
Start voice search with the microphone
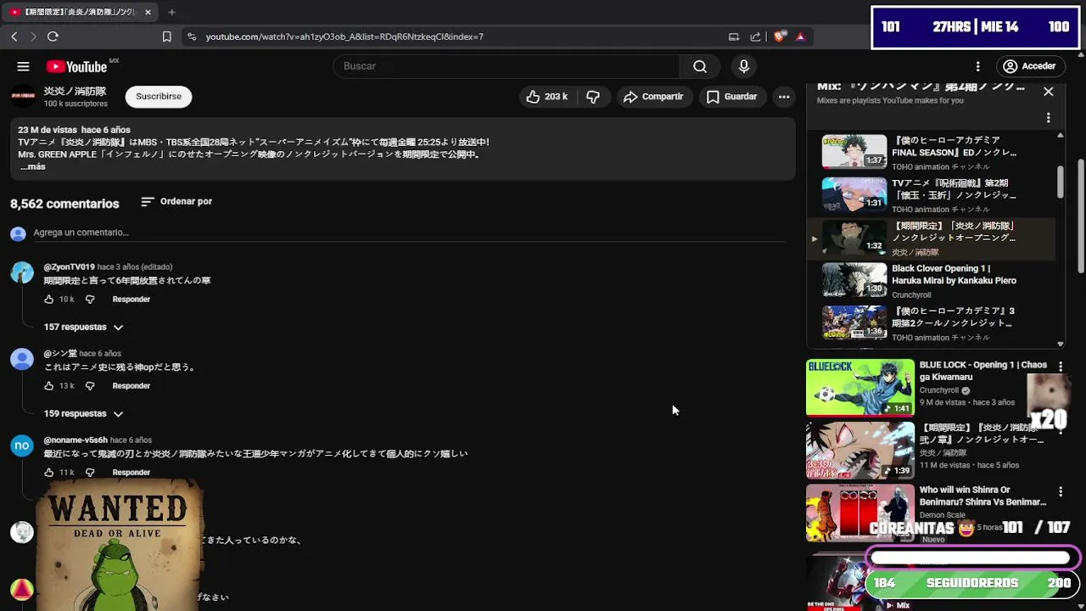(x=743, y=66)
